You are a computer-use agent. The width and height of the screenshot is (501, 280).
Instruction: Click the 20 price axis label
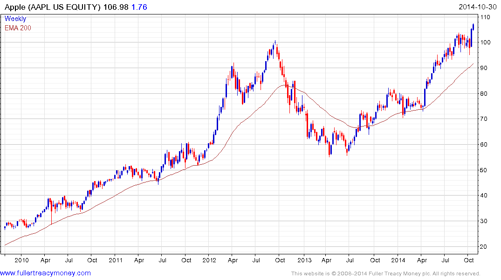tap(483, 246)
